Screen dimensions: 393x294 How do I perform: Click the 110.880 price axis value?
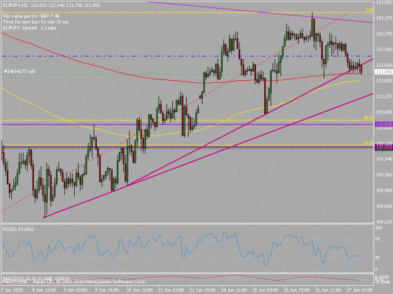[x=384, y=112]
